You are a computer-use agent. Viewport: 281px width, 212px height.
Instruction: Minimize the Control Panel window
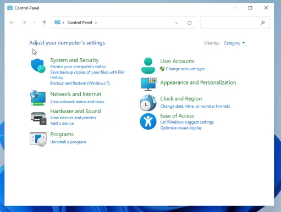coord(235,8)
